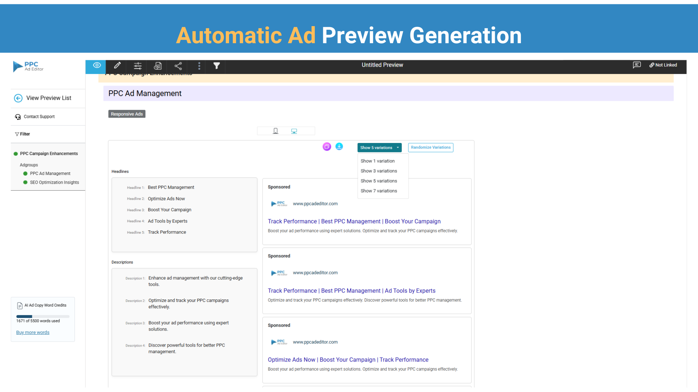Open the sliders settings icon
Image resolution: width=698 pixels, height=392 pixels.
[x=137, y=66]
